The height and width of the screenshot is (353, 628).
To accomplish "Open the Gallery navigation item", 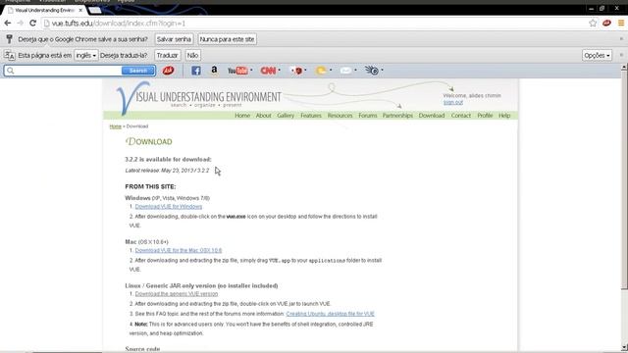I will tap(286, 116).
